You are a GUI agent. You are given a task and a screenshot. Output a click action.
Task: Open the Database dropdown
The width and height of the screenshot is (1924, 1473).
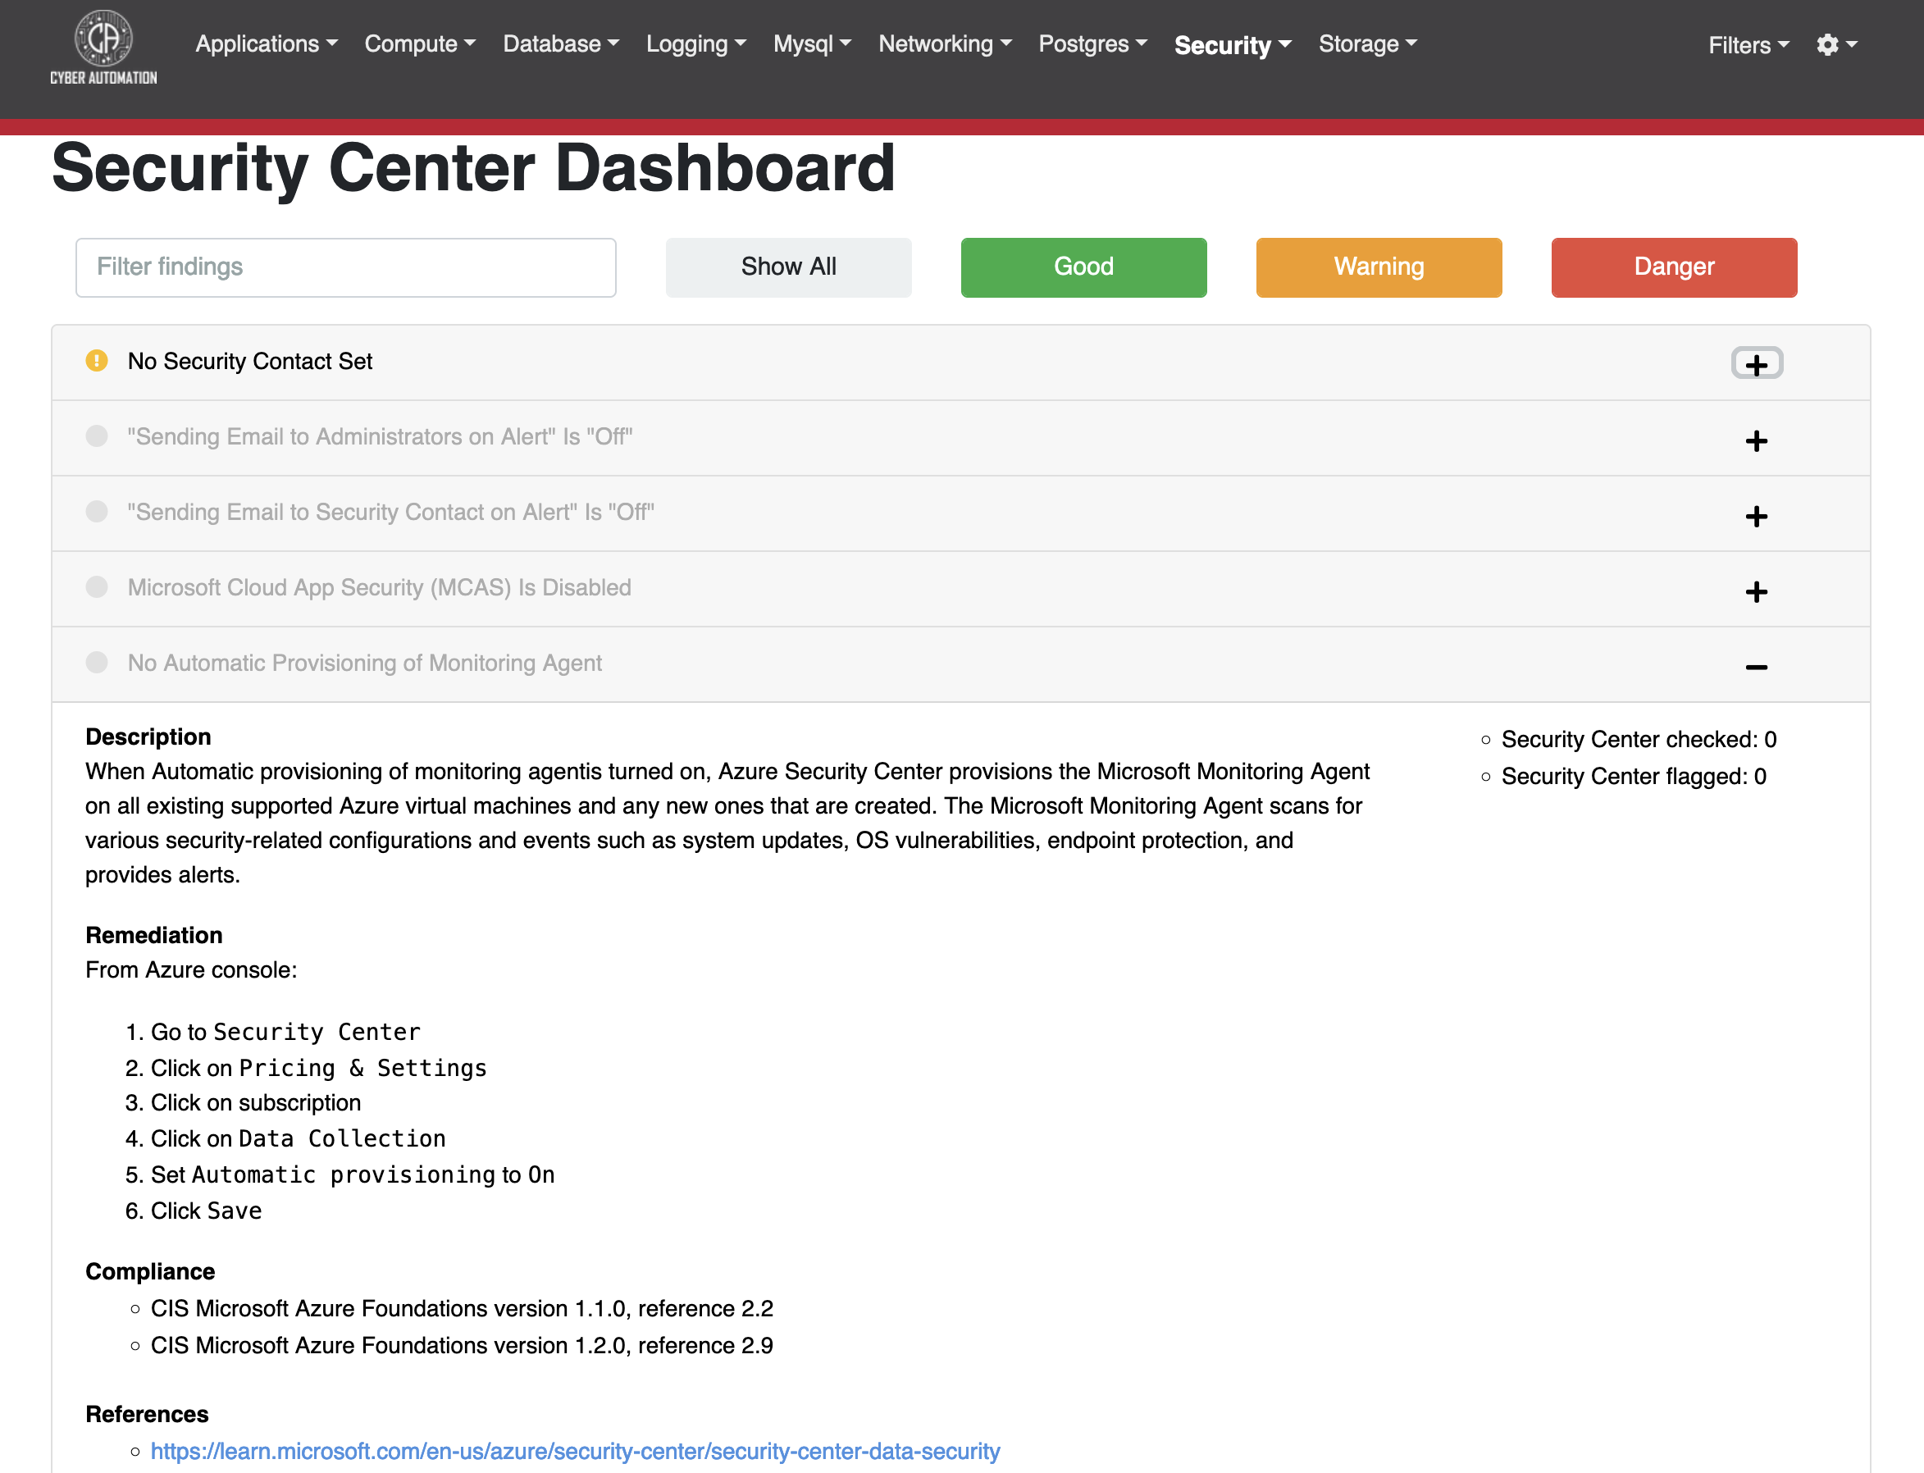tap(561, 43)
